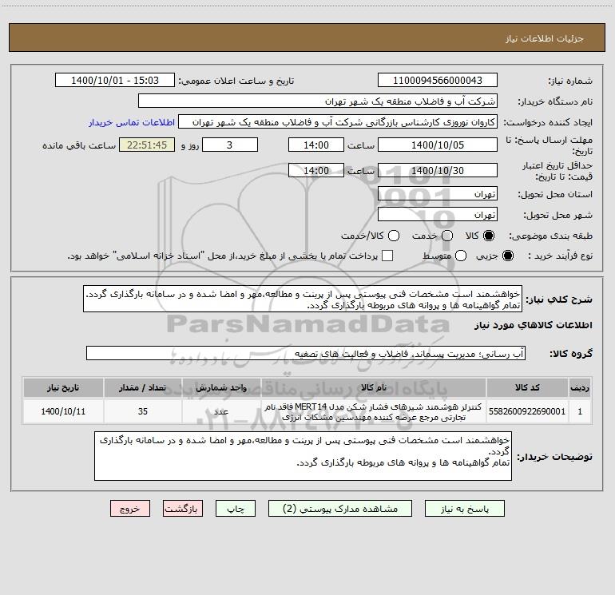Image resolution: width=615 pixels, height=595 pixels.
Task: Click the MERT14 product name cell
Action: (374, 411)
